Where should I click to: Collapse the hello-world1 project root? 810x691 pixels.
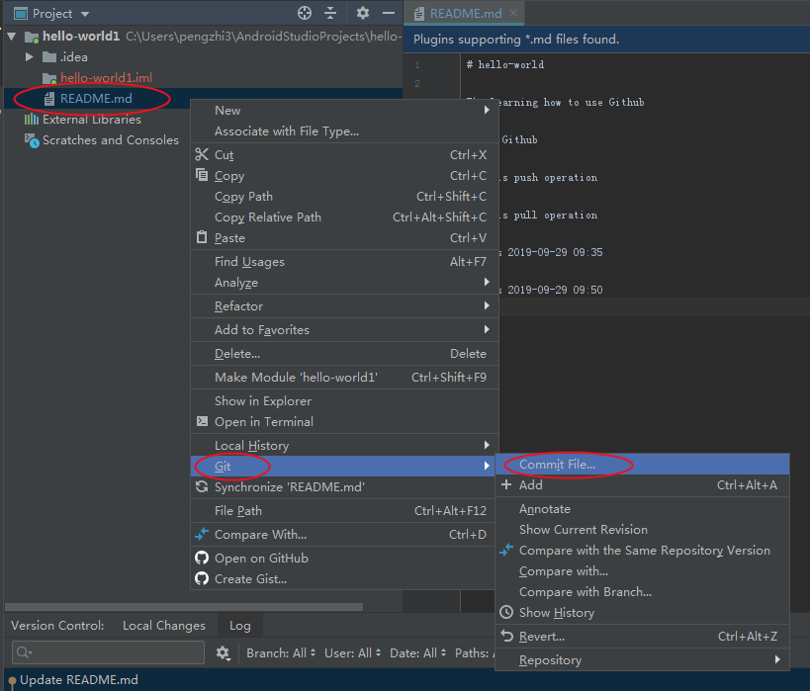click(13, 37)
